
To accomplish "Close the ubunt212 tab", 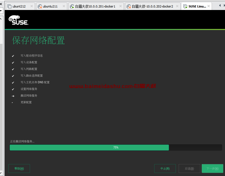I will (32, 6).
